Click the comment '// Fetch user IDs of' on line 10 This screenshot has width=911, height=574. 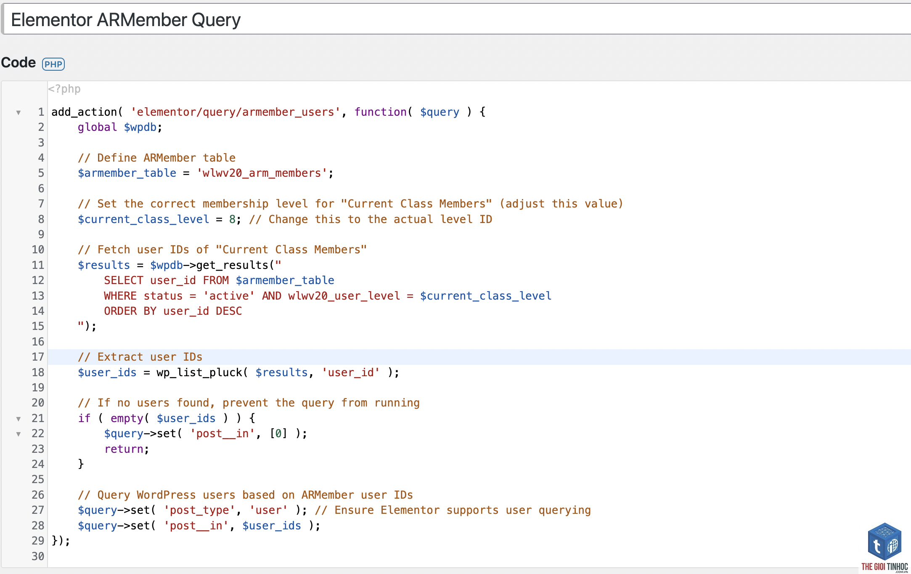(x=143, y=250)
